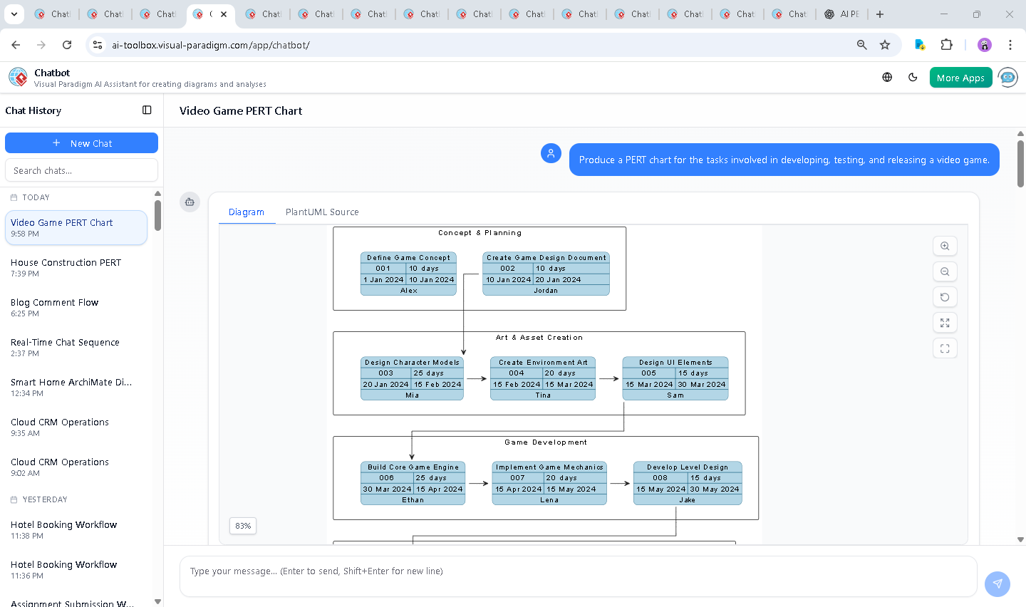Click the 83% zoom level indicator

(x=242, y=526)
